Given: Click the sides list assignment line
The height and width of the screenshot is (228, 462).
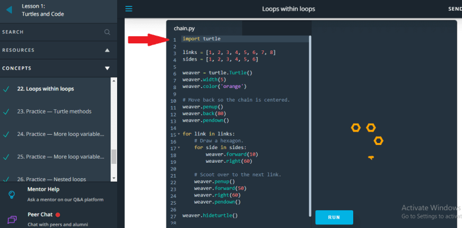Looking at the screenshot, I should 221,59.
